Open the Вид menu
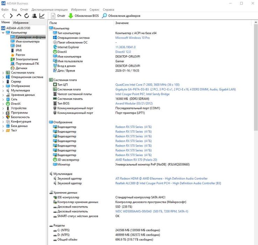 [x=14, y=9]
